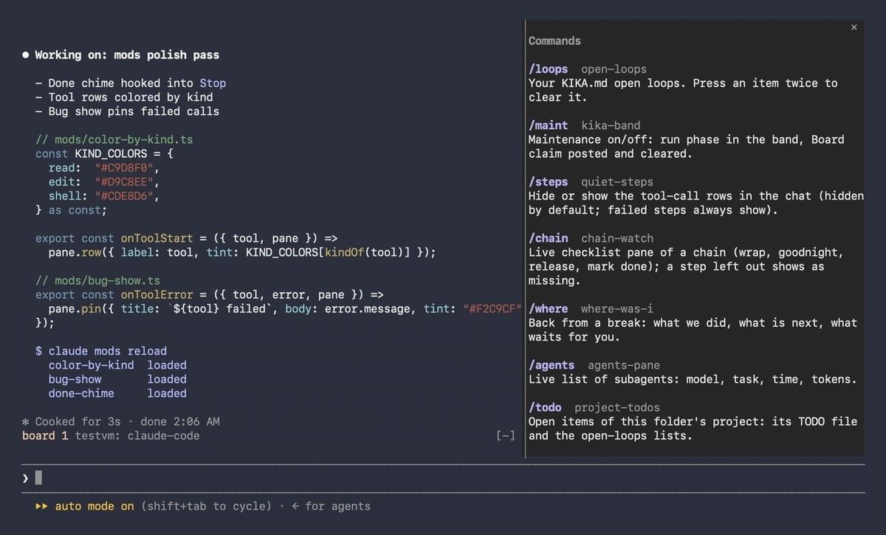The height and width of the screenshot is (535, 886).
Task: Click the "$ claude mods reload" command line
Action: [x=101, y=351]
